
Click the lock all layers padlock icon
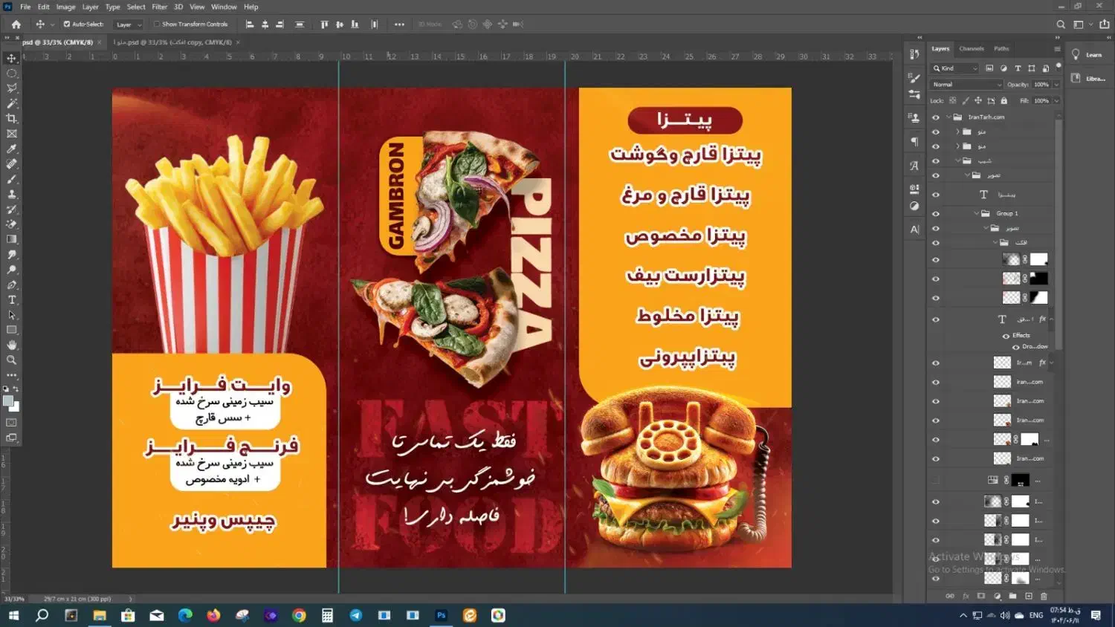tap(1003, 101)
